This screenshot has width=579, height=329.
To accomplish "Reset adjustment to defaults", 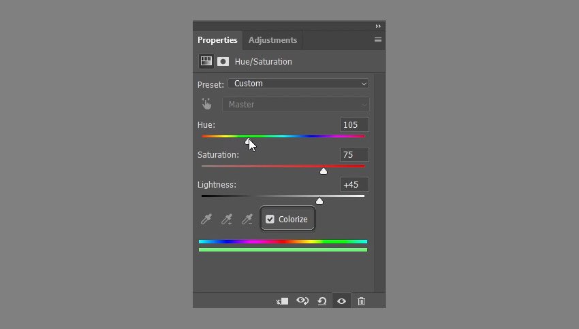I will pyautogui.click(x=322, y=301).
